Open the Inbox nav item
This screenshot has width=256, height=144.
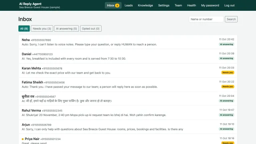point(113,5)
